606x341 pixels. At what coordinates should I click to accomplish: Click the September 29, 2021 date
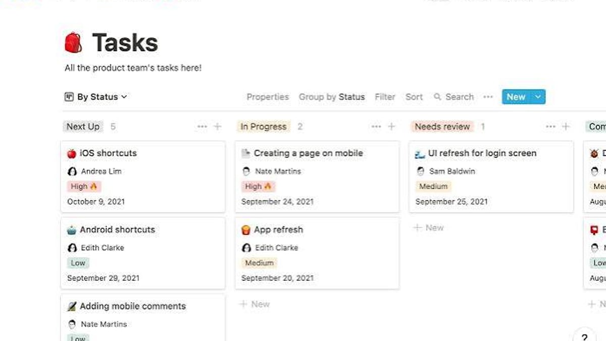tap(104, 278)
